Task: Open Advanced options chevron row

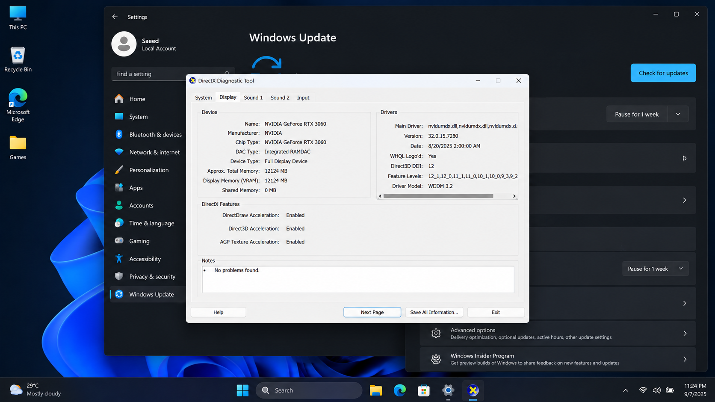Action: point(558,333)
